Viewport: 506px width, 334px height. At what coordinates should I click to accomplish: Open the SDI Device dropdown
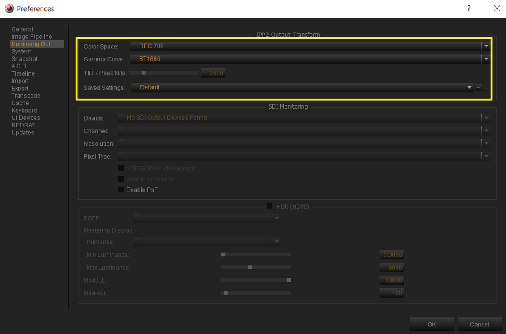[304, 118]
